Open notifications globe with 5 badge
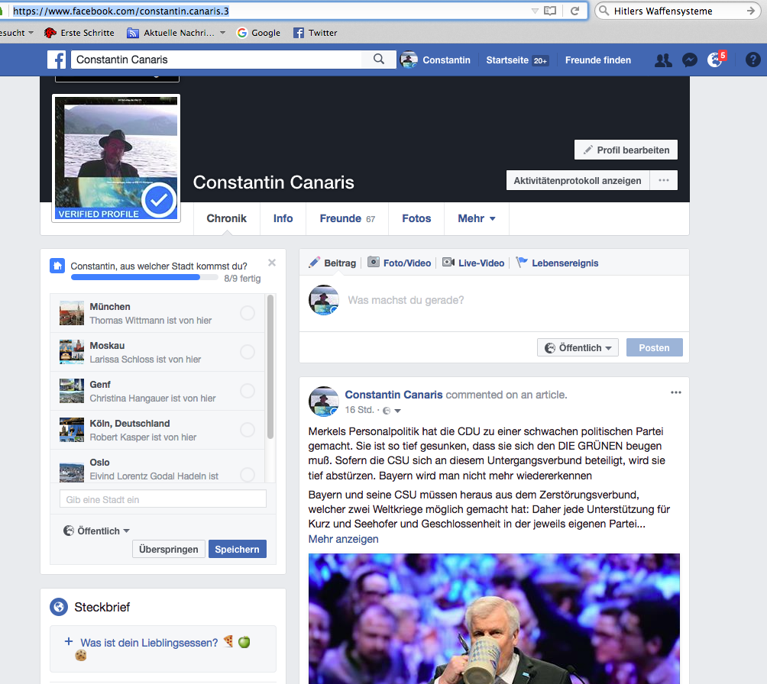 (716, 60)
